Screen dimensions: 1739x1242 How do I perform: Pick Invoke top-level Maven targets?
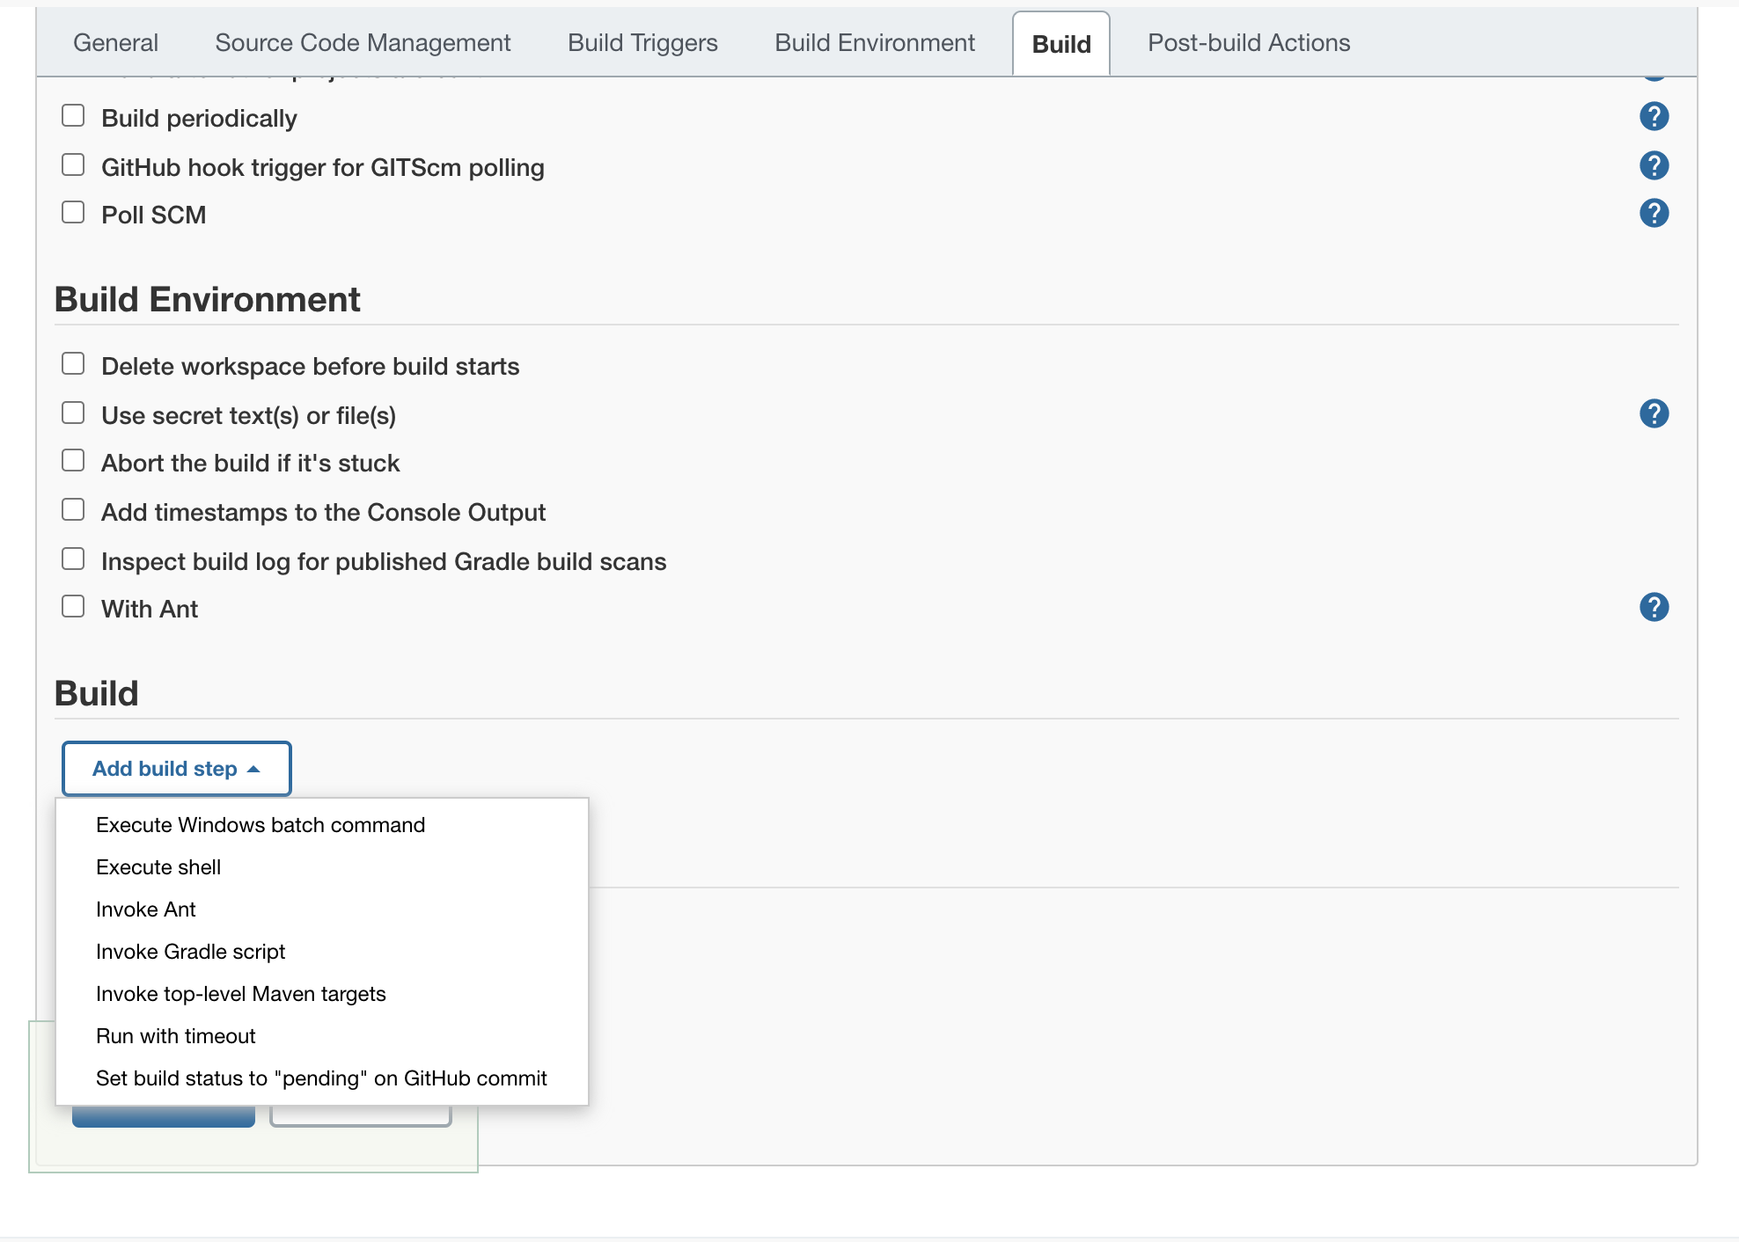240,994
